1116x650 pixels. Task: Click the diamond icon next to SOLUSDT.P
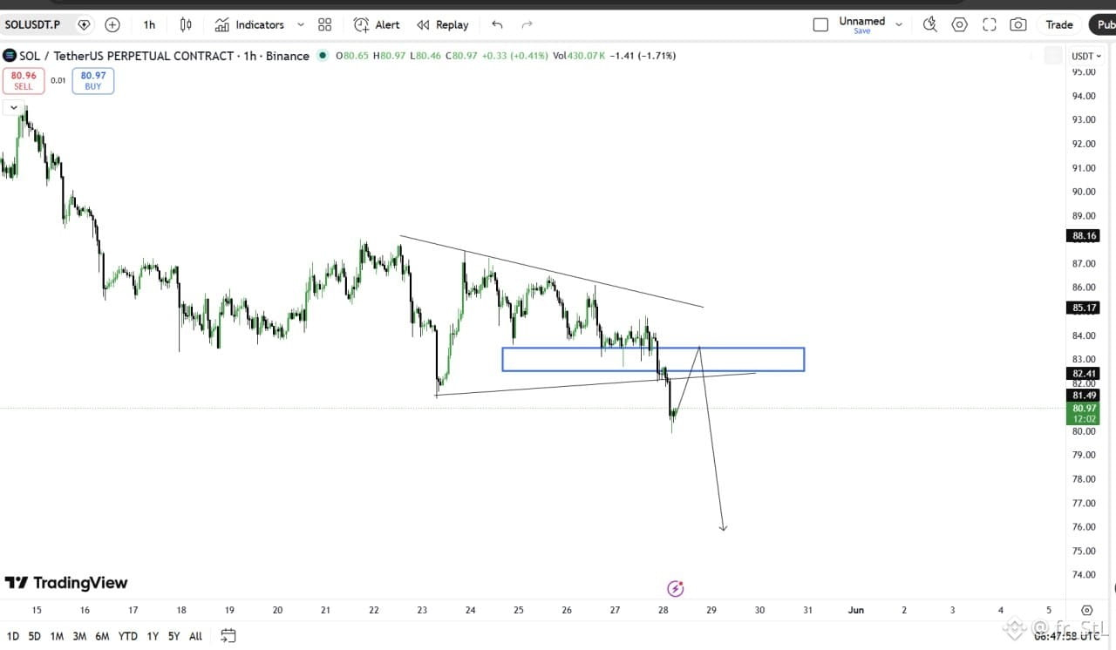click(84, 24)
